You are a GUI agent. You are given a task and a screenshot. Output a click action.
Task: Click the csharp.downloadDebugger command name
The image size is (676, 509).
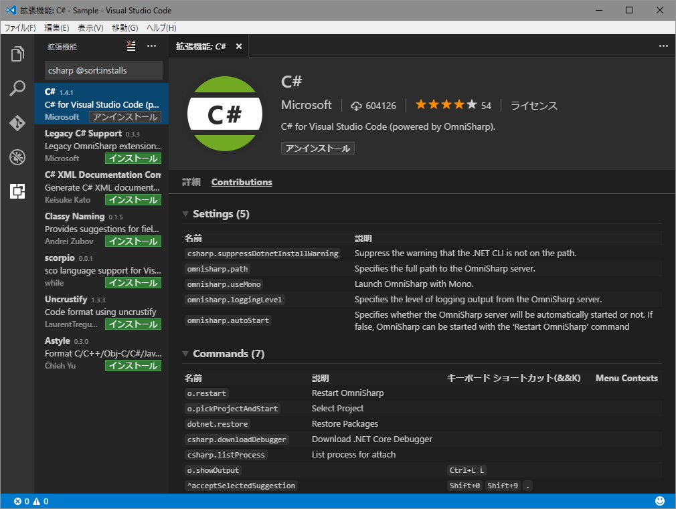click(x=237, y=439)
